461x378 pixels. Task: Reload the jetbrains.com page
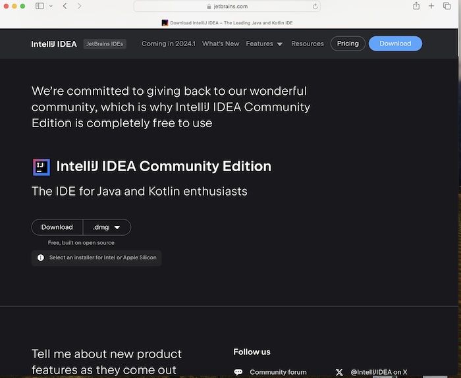[x=315, y=7]
